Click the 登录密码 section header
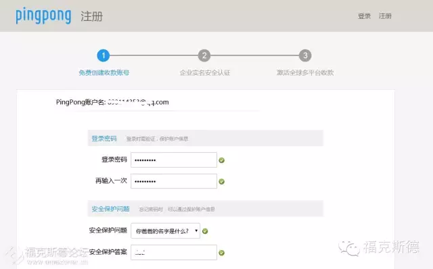This screenshot has height=269, width=433. [206, 139]
